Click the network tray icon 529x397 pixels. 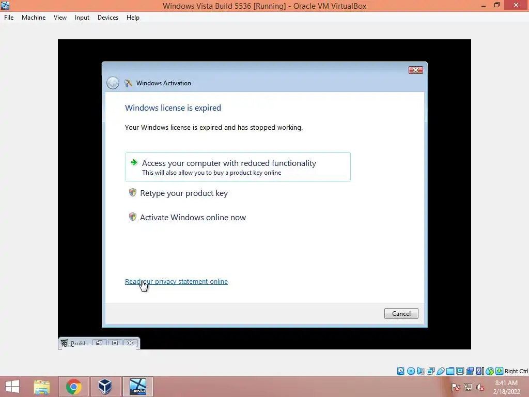click(468, 387)
